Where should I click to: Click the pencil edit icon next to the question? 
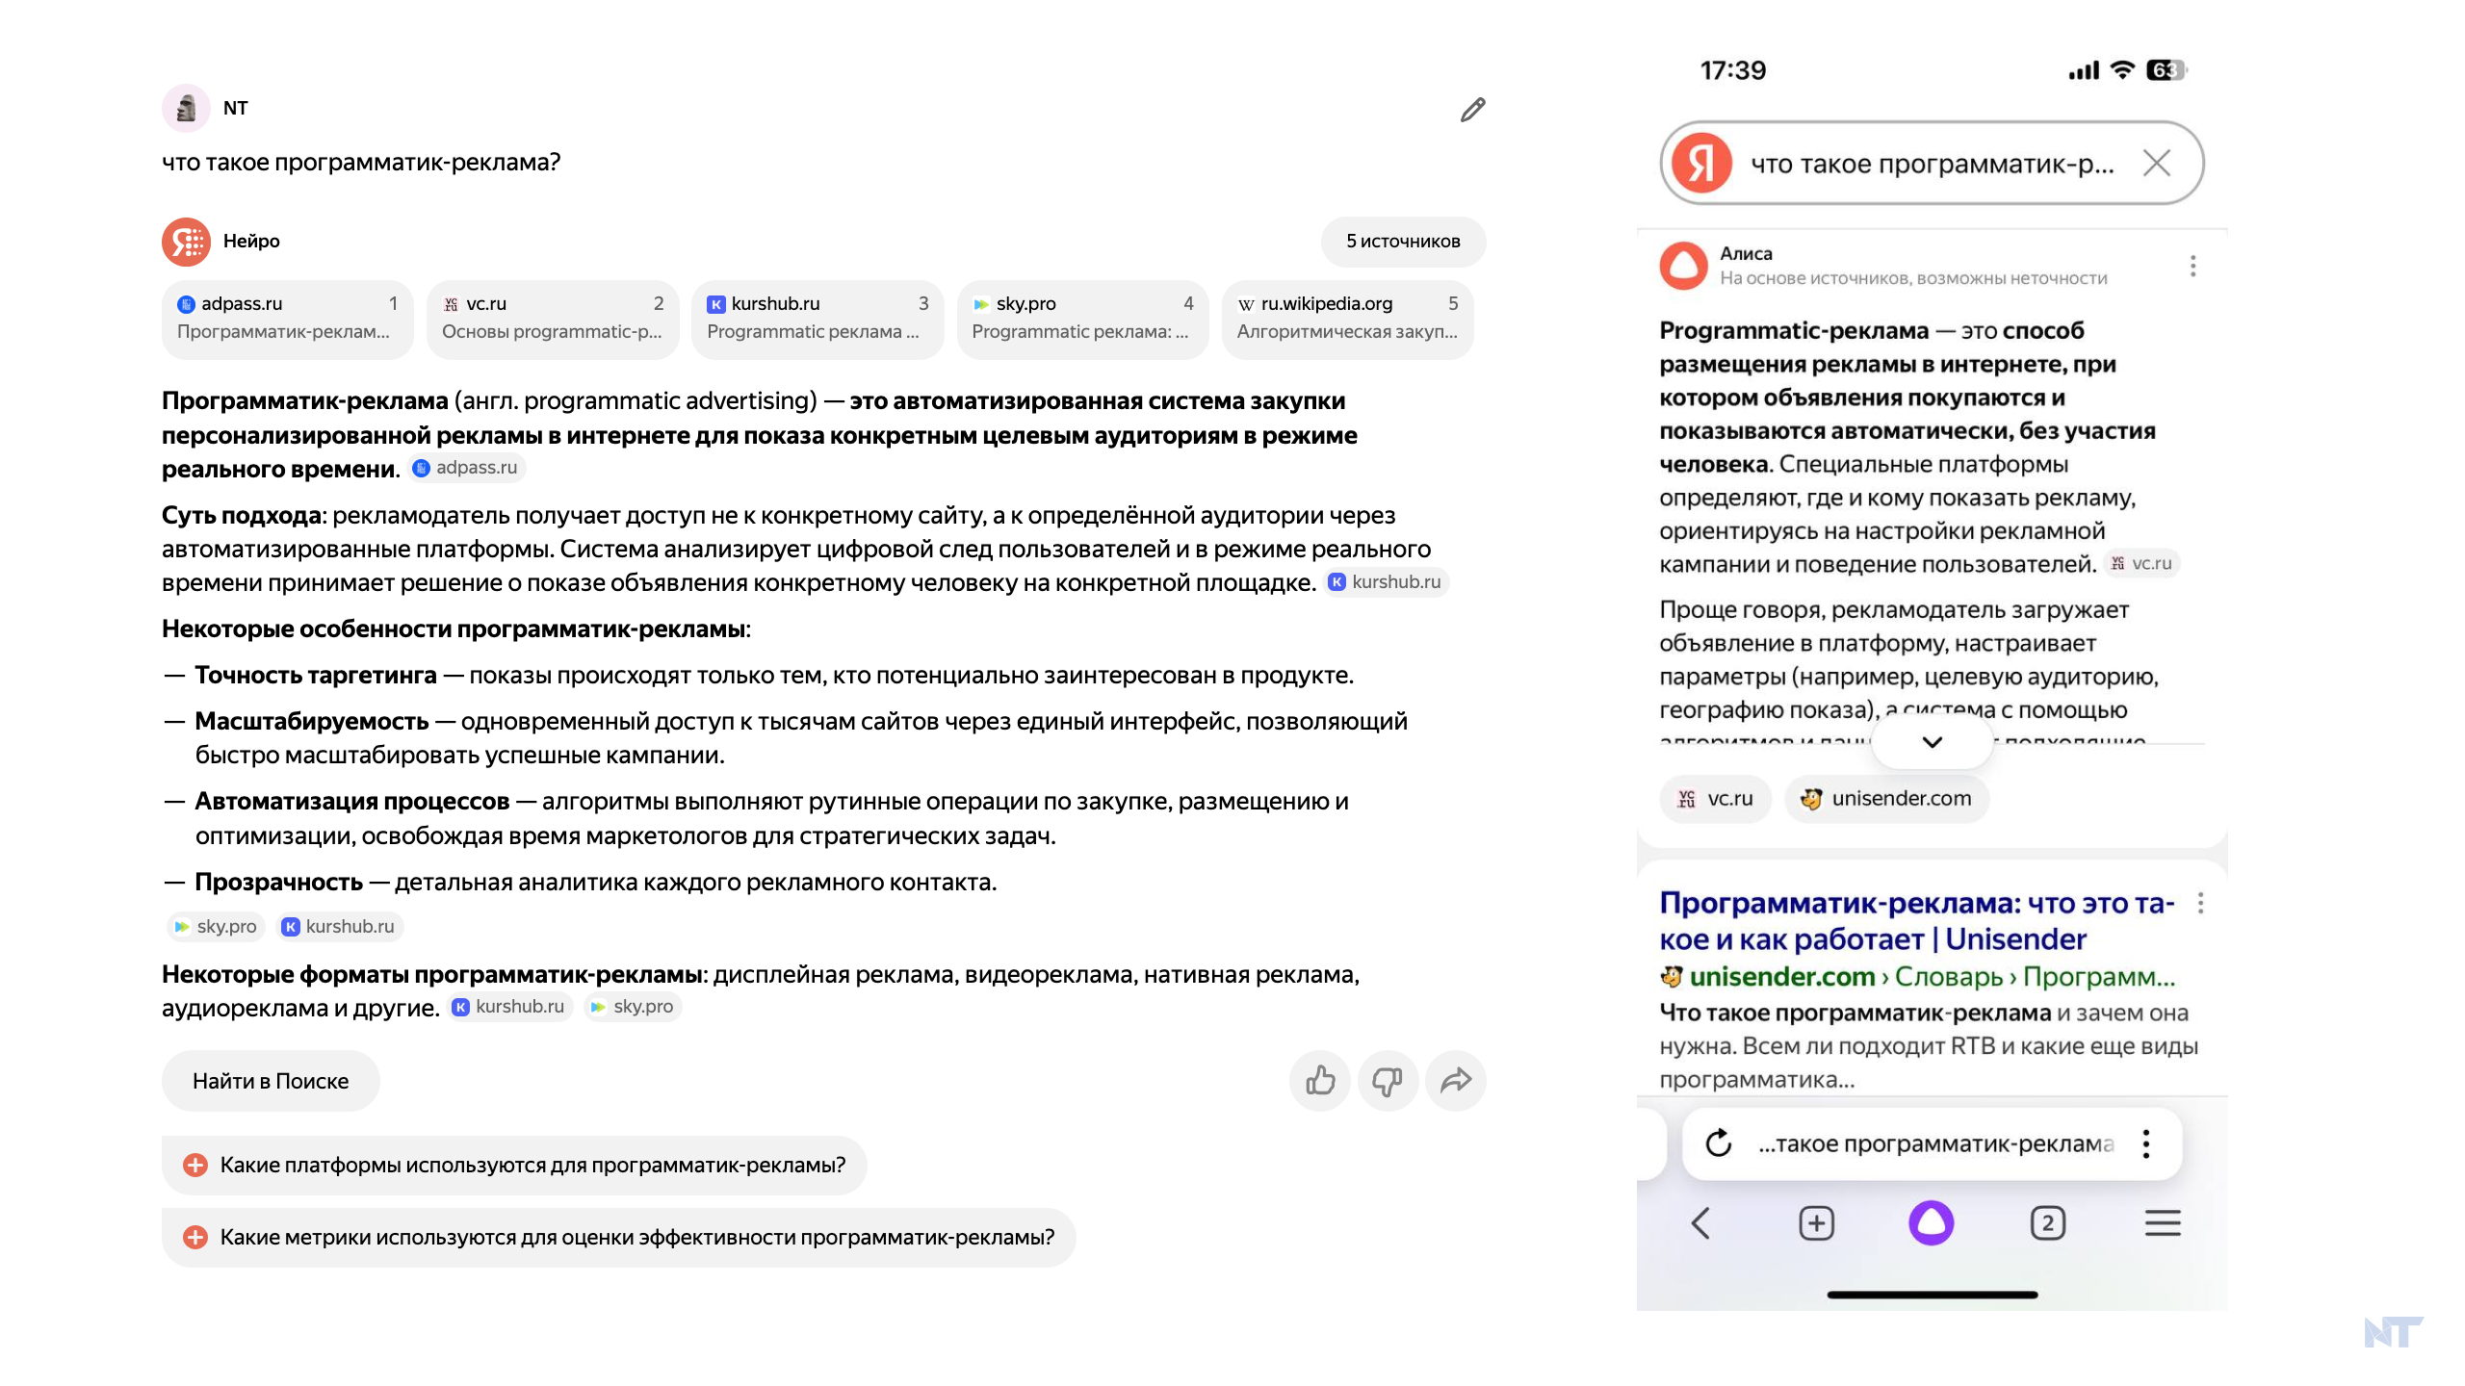pos(1472,110)
